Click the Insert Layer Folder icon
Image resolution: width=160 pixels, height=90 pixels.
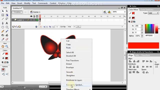(x=19, y=27)
